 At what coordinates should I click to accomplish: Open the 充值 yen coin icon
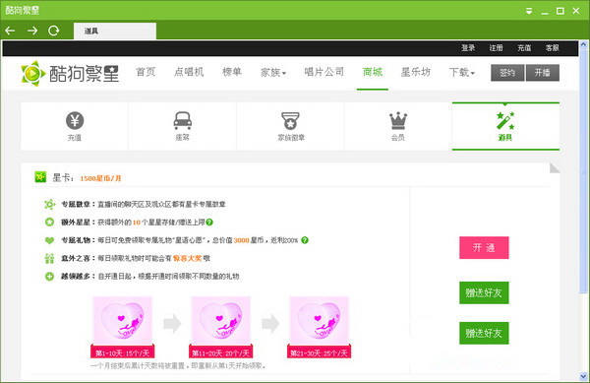point(75,120)
